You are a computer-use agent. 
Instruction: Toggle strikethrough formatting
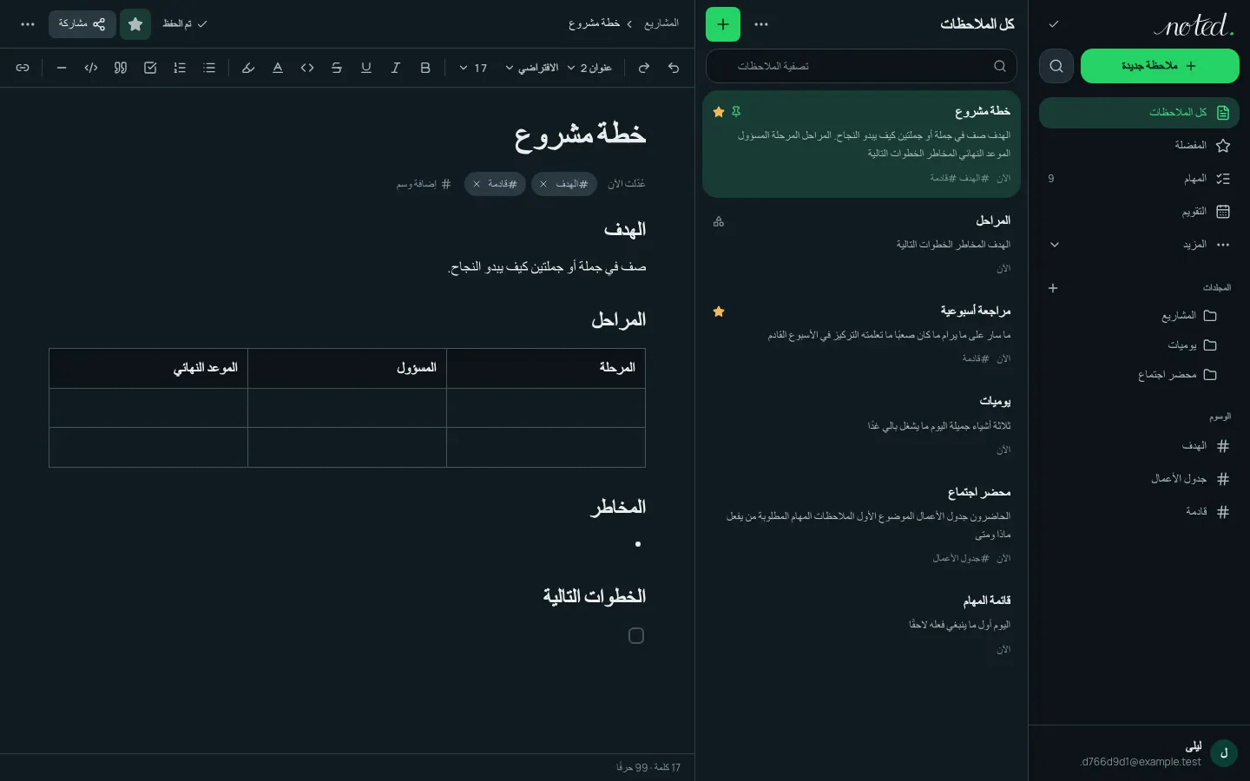pos(337,68)
